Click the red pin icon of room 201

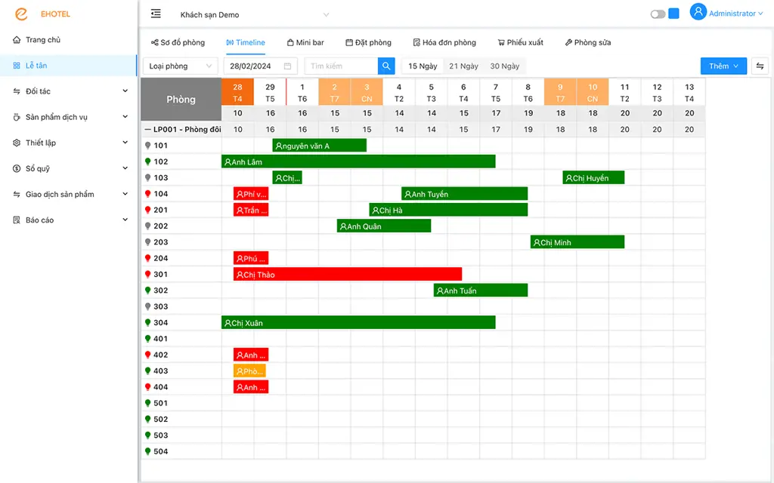click(147, 210)
